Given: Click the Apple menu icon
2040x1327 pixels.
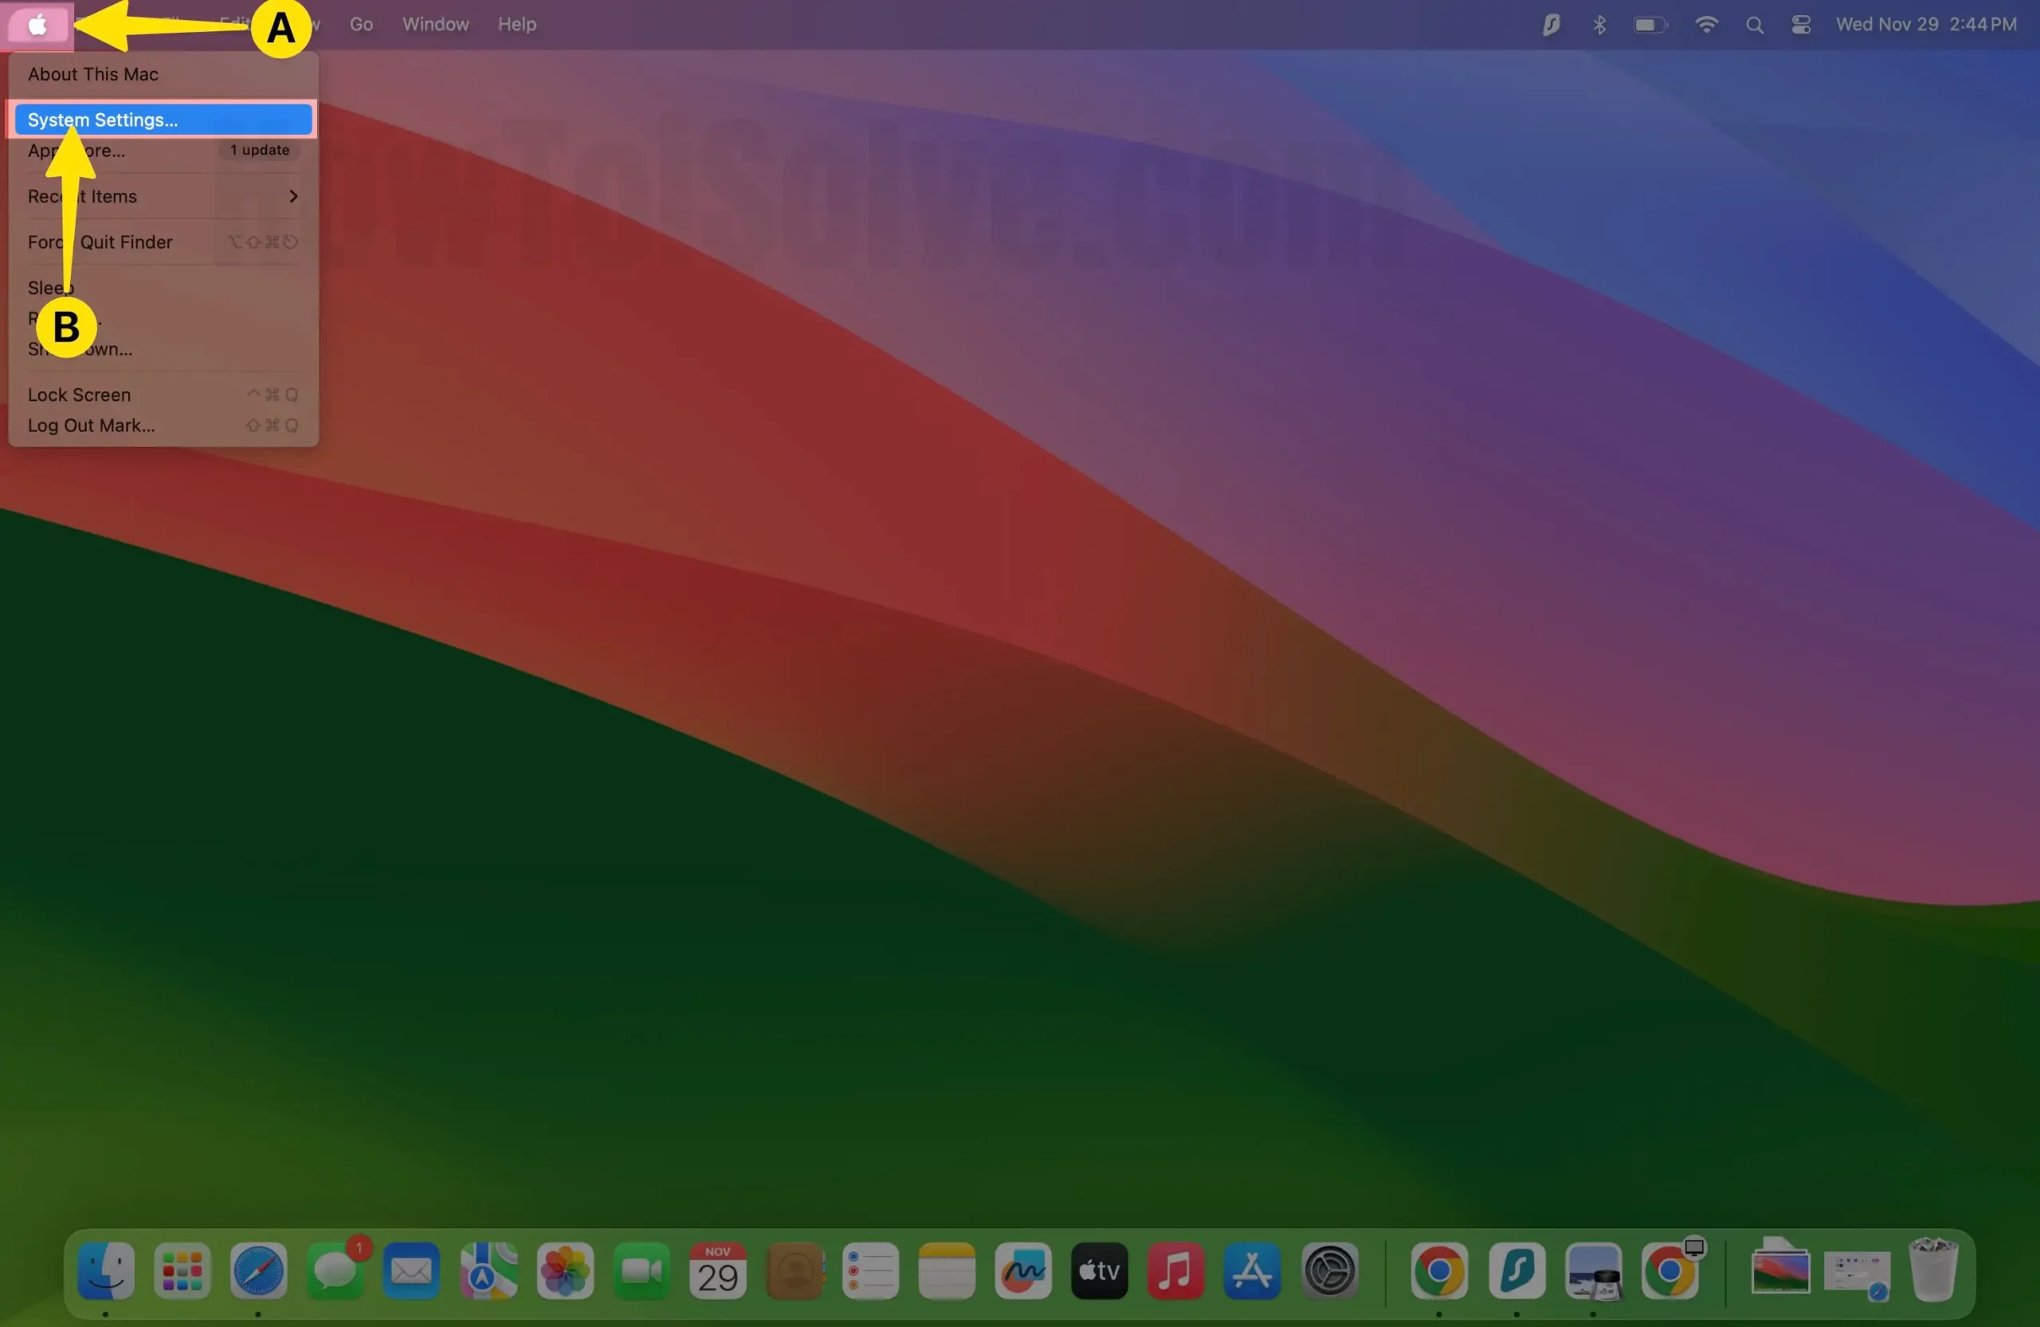Looking at the screenshot, I should 37,25.
